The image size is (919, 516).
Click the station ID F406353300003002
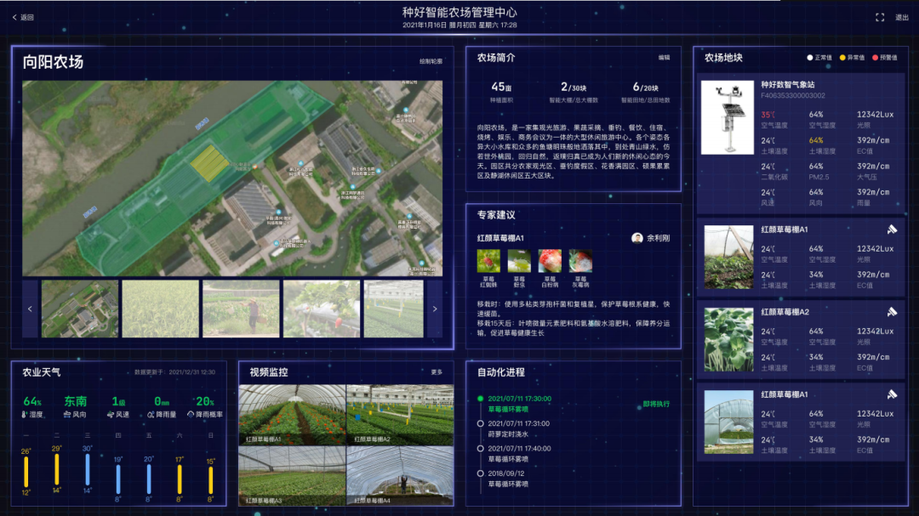793,95
